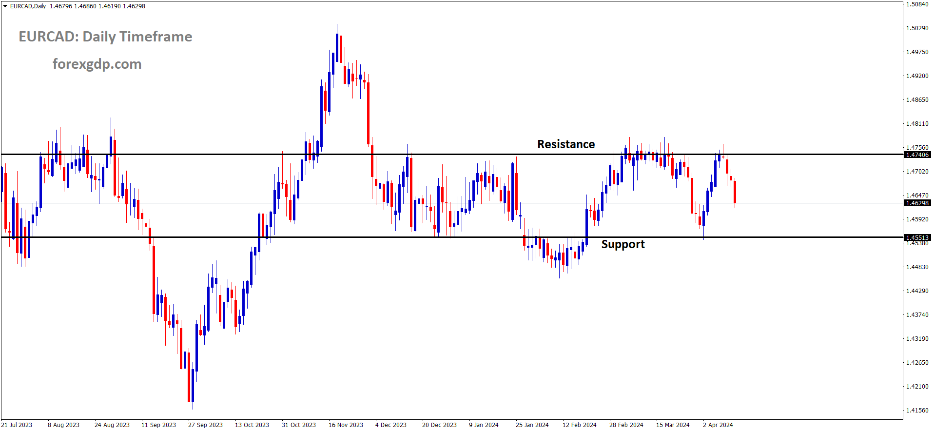The height and width of the screenshot is (431, 934).
Task: Click date label 20 Dec 2023
Action: tap(439, 425)
